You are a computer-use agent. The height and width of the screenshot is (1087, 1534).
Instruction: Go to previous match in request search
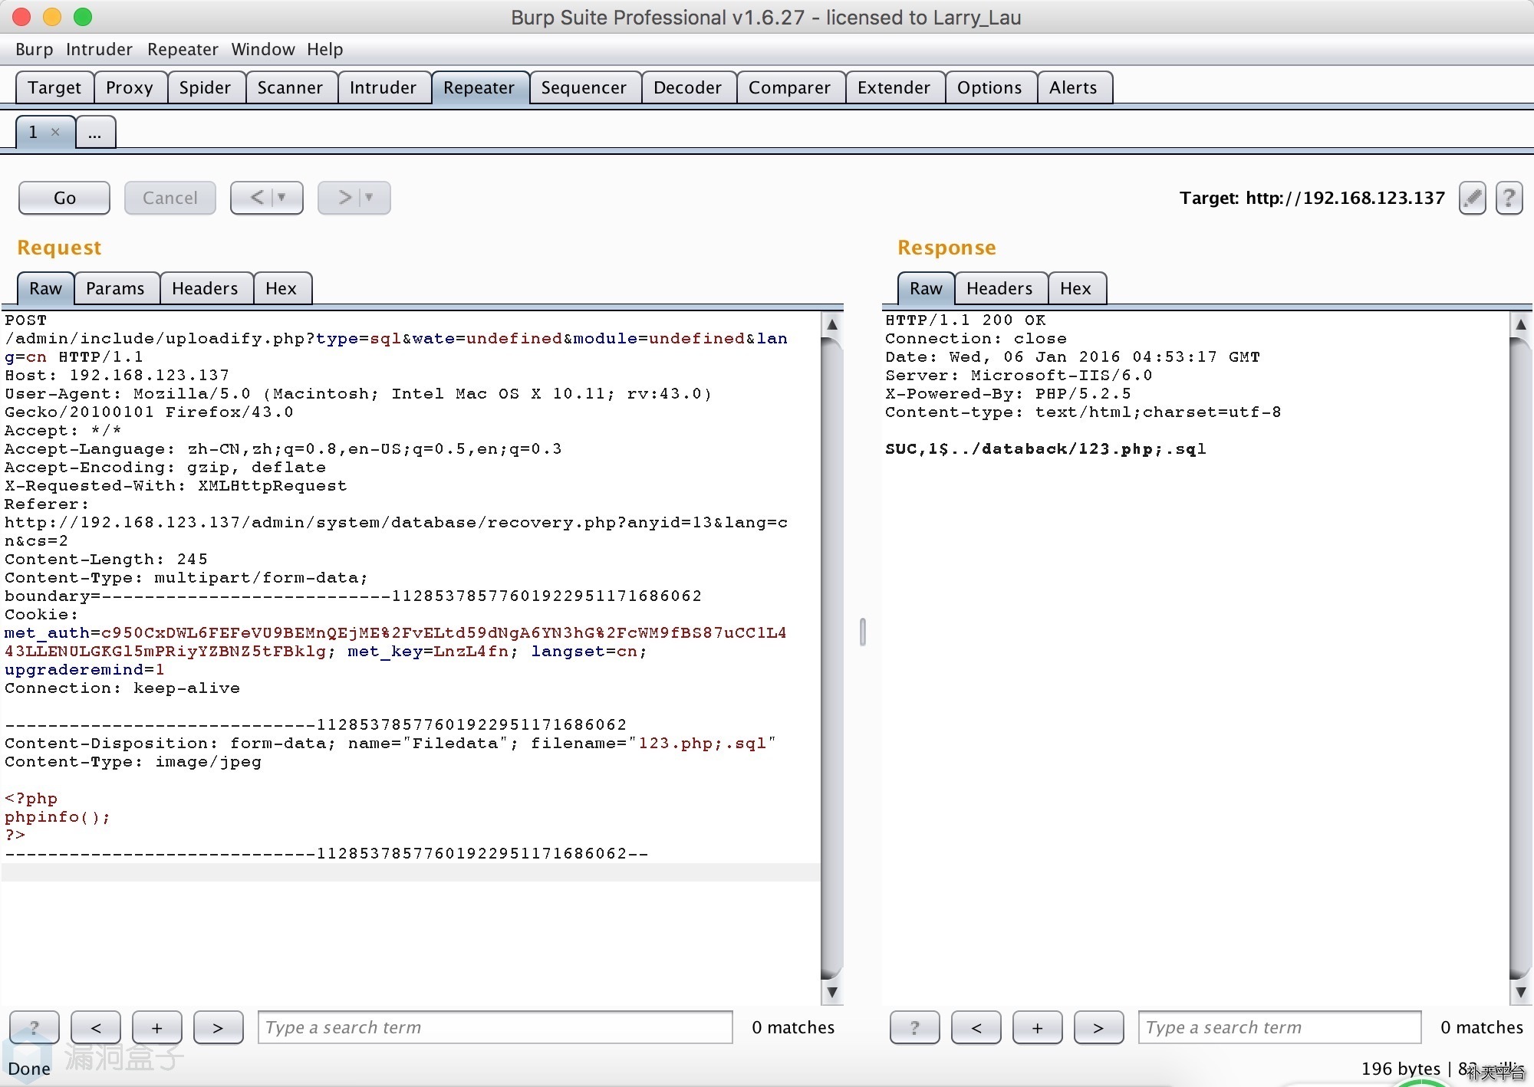[x=96, y=1028]
